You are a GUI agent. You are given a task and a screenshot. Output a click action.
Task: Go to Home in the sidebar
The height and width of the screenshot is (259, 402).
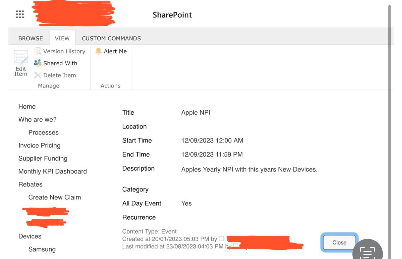(x=27, y=107)
